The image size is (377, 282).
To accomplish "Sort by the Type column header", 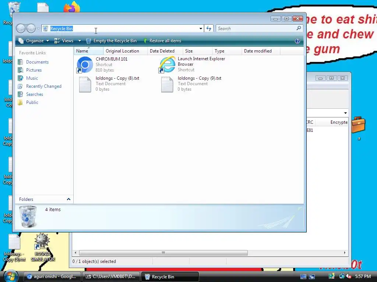I will pyautogui.click(x=227, y=51).
